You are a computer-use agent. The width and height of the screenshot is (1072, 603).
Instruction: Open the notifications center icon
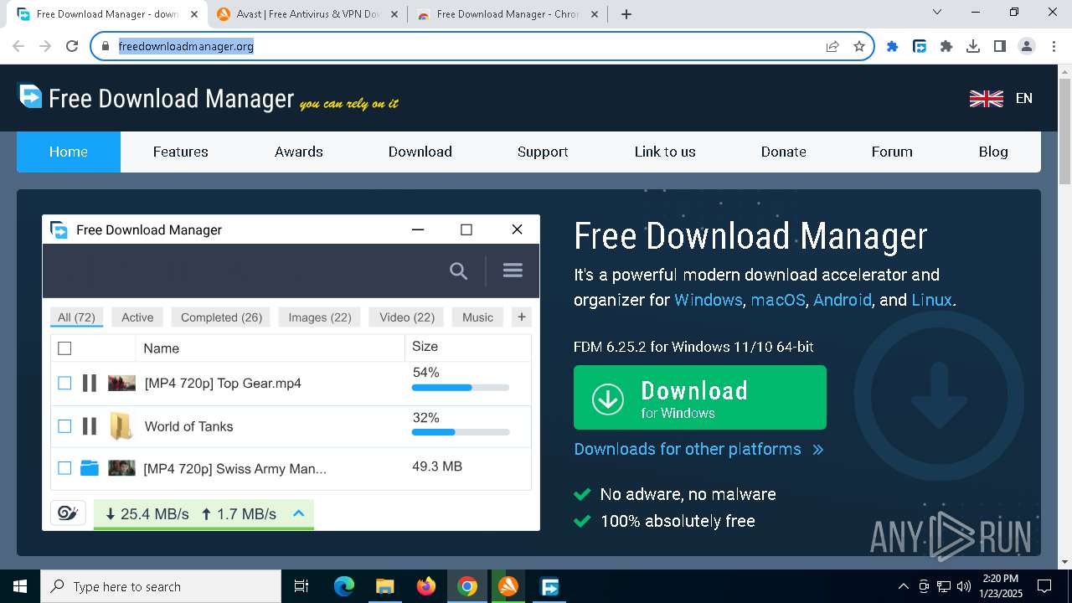click(1044, 586)
